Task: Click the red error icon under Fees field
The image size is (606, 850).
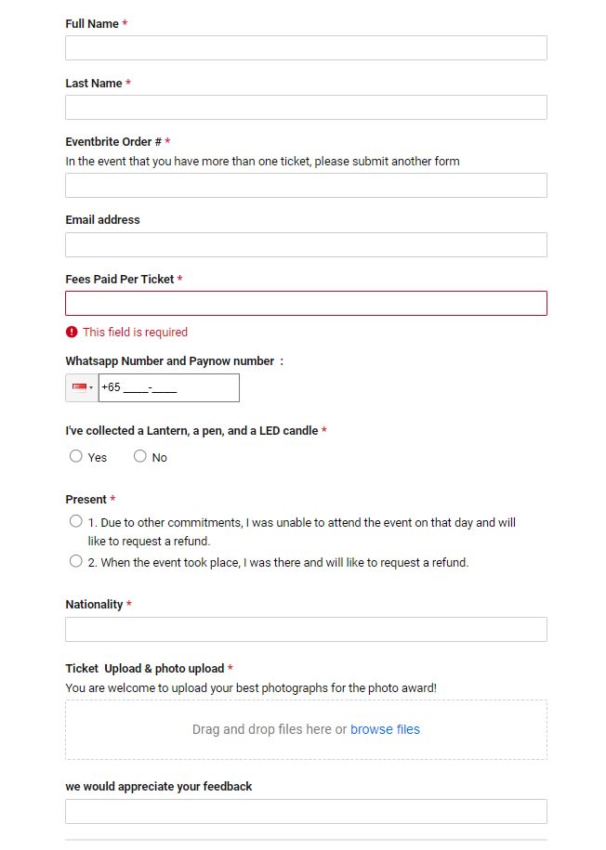Action: 72,332
